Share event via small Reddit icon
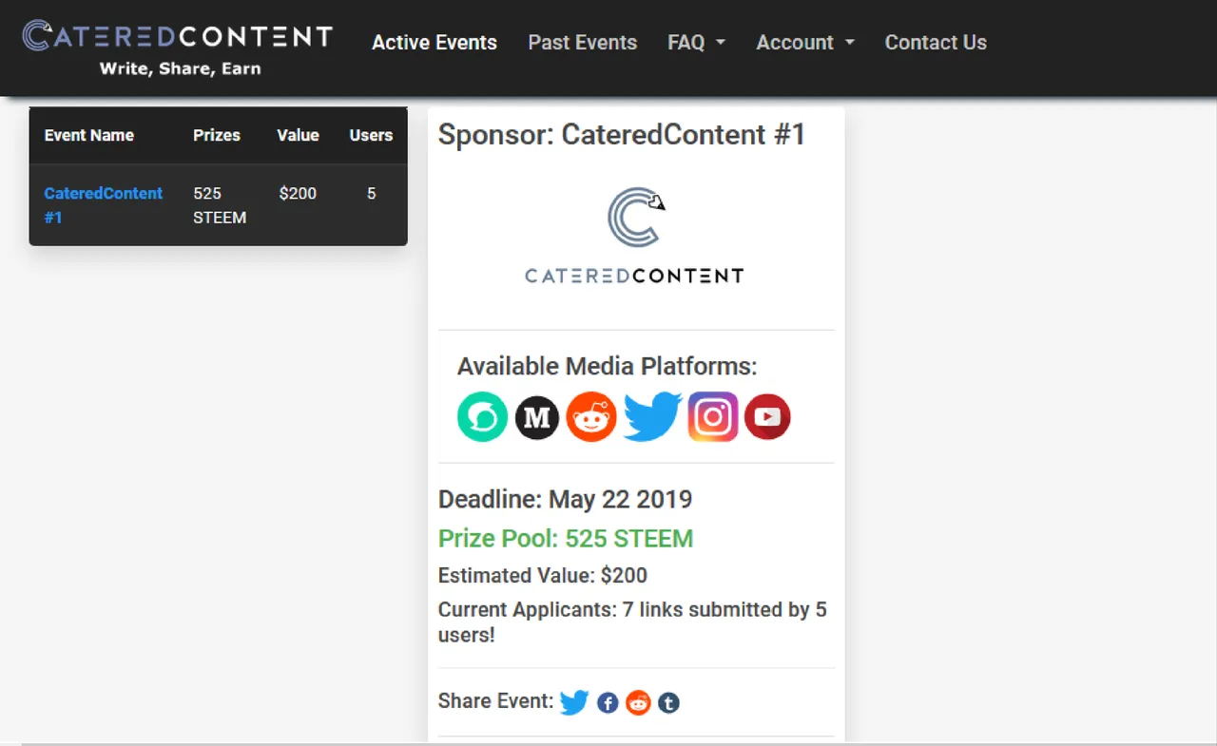The height and width of the screenshot is (746, 1217). [x=638, y=703]
